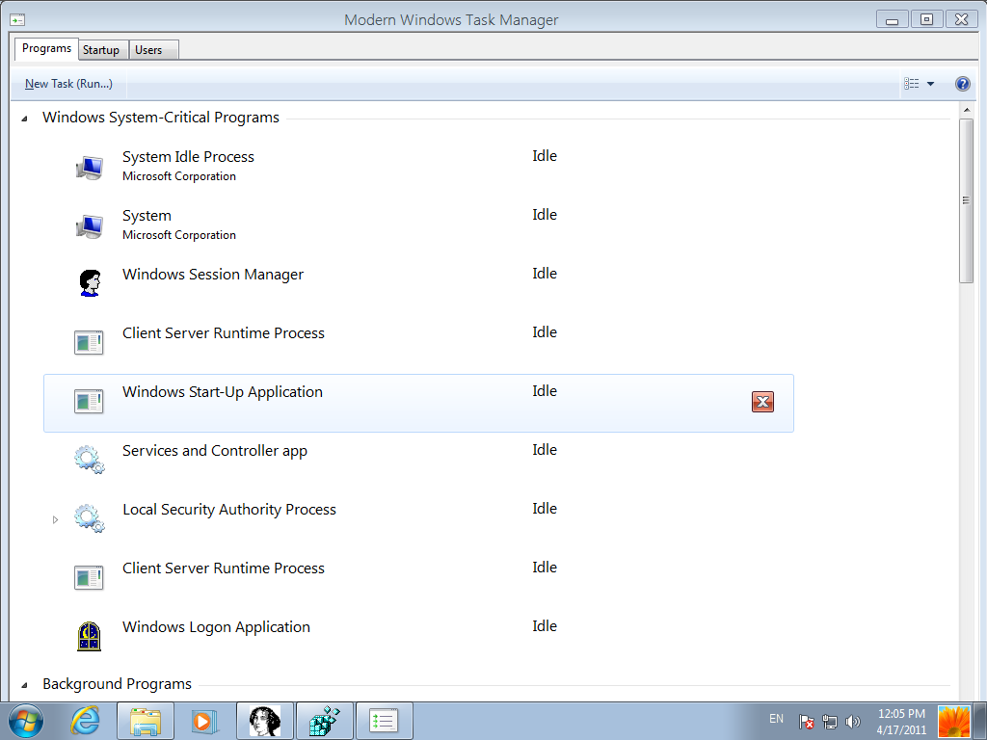Open the help icon in the toolbar
The height and width of the screenshot is (740, 987).
[x=963, y=84]
